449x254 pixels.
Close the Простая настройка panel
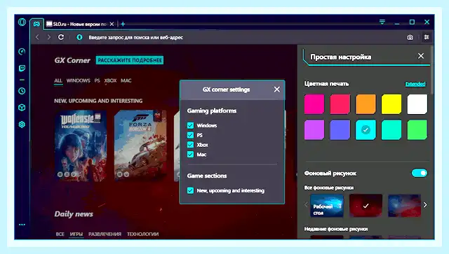tap(421, 56)
